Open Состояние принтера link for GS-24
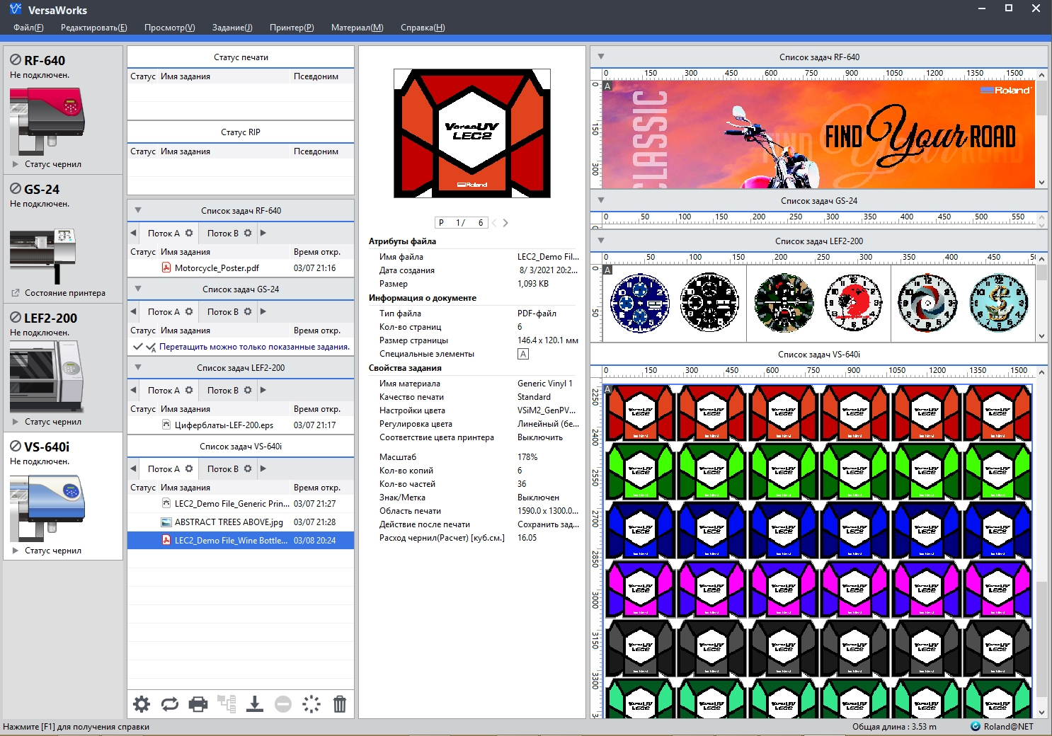 click(x=64, y=293)
